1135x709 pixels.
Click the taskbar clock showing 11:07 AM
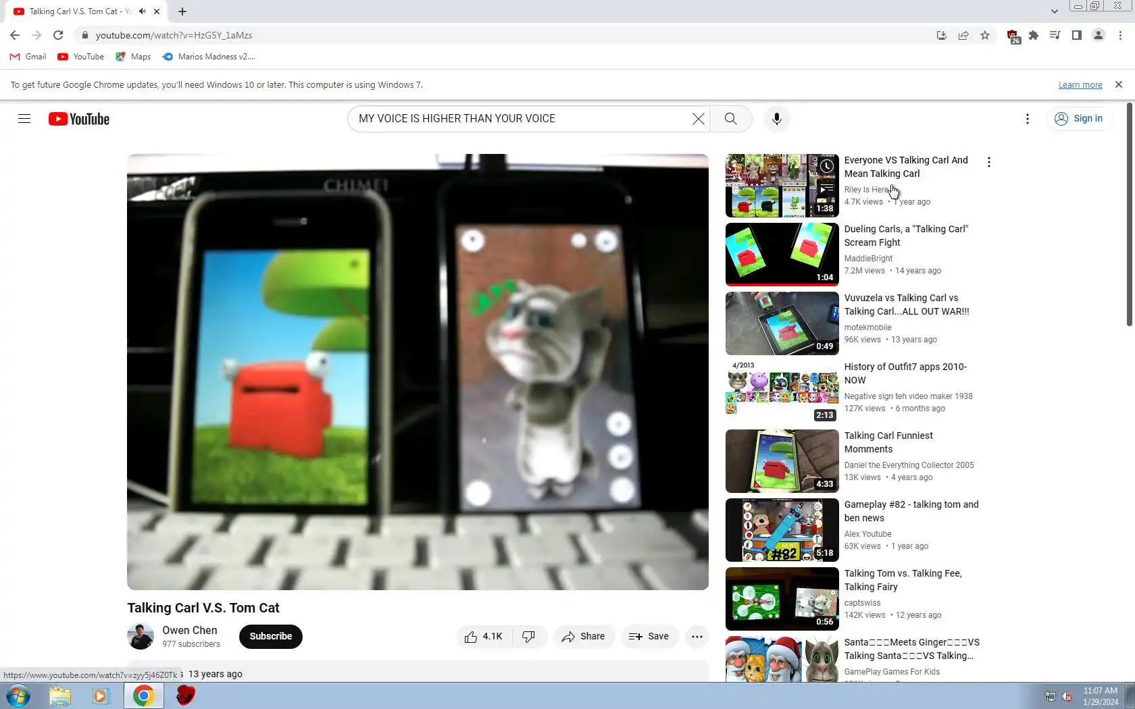(x=1101, y=696)
